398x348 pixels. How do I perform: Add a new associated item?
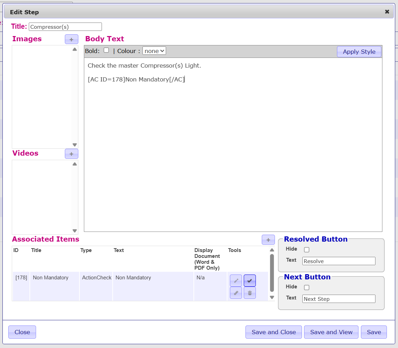coord(268,240)
